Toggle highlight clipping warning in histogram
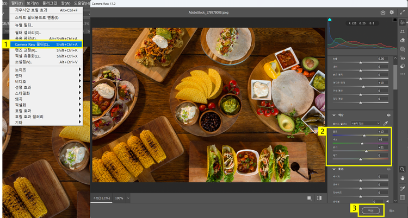Image resolution: width=408 pixels, height=218 pixels. (x=395, y=20)
